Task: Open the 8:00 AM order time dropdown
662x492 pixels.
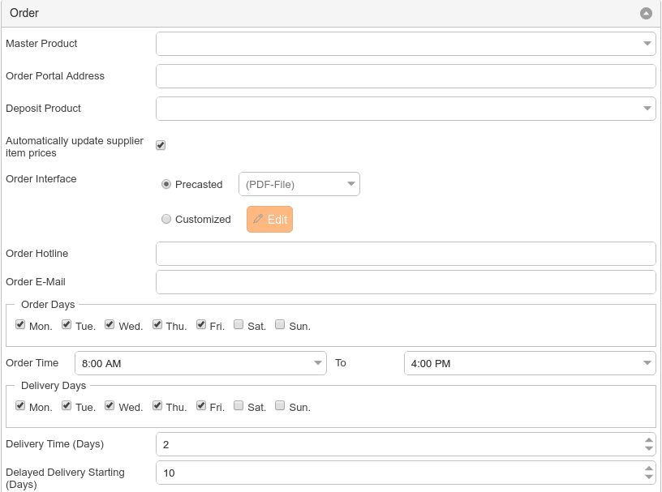Action: click(200, 363)
